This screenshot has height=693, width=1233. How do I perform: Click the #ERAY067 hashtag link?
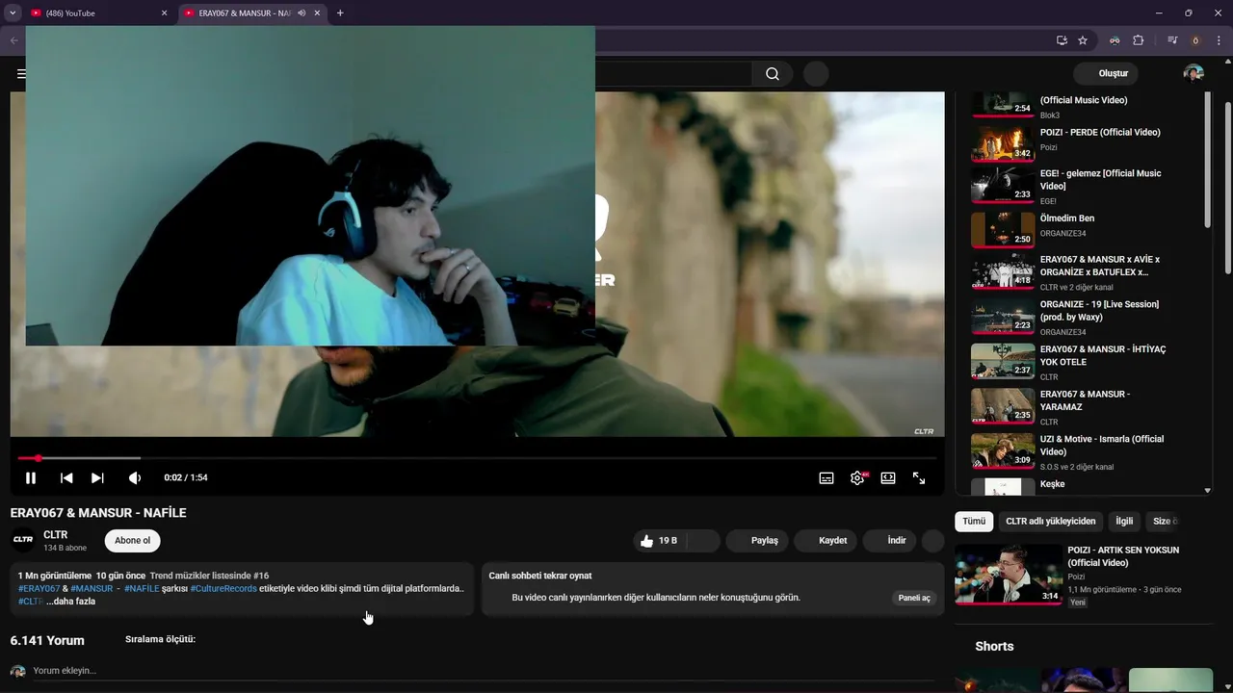coord(39,588)
